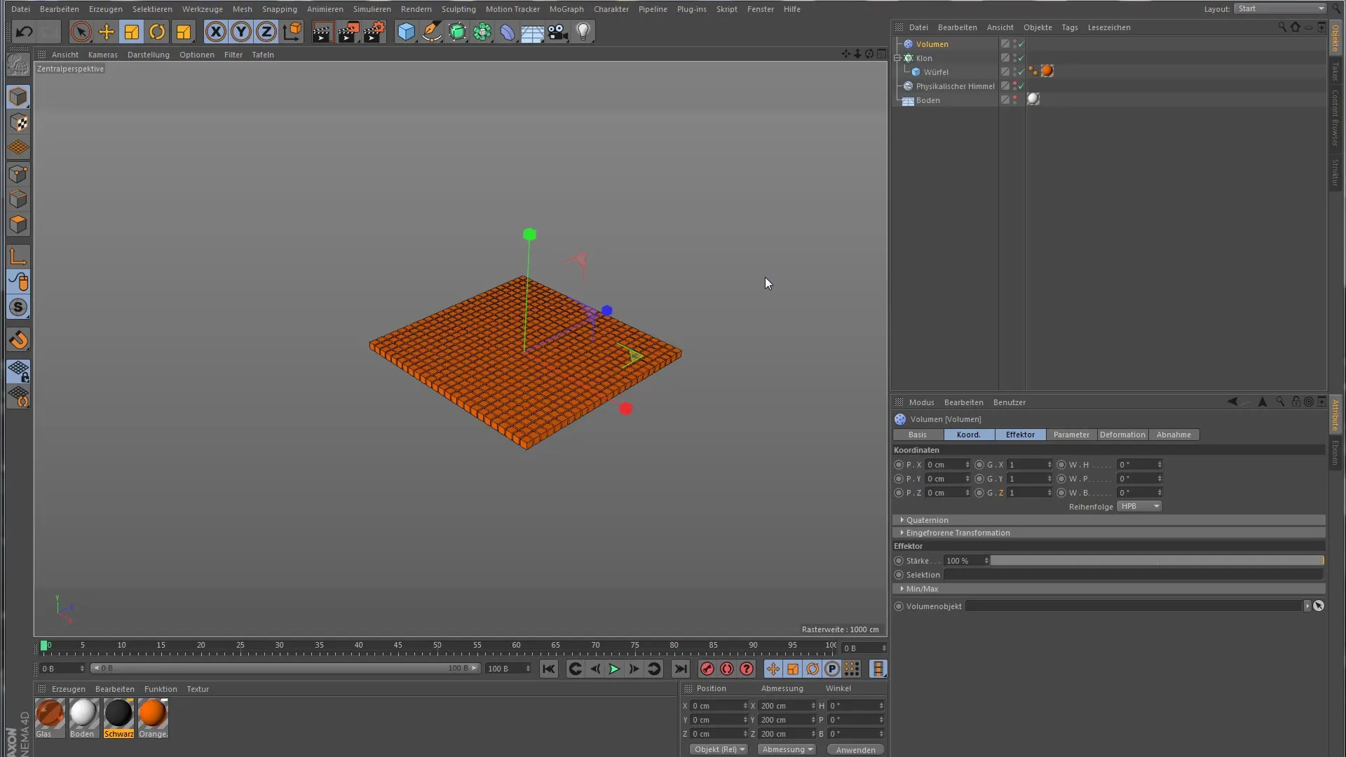
Task: Open Objekt (Rel) dropdown
Action: (x=719, y=749)
